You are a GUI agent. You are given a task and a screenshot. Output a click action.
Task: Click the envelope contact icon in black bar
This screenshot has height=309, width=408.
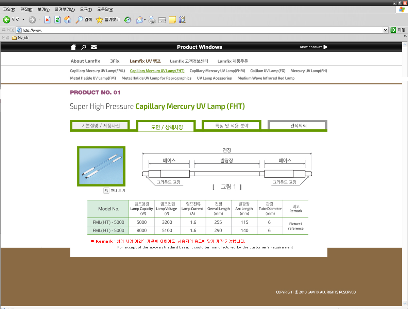[94, 47]
